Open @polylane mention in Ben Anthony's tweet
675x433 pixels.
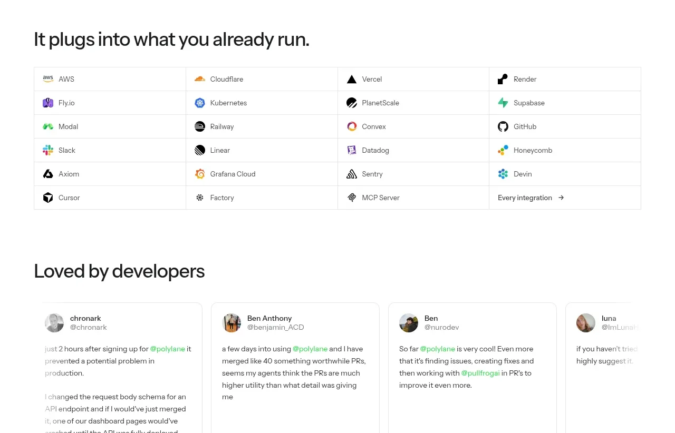tap(310, 349)
